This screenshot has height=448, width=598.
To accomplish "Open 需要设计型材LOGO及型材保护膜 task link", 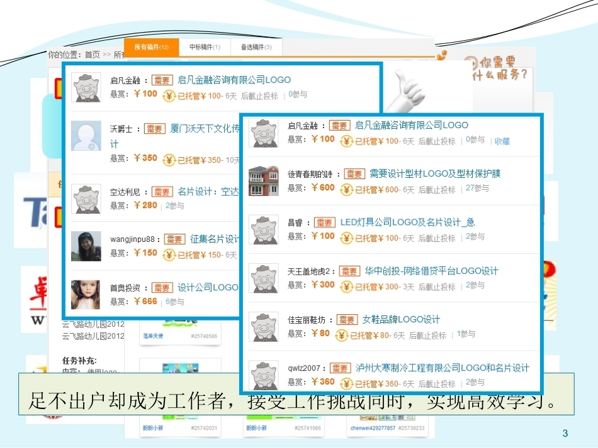I will coord(435,173).
